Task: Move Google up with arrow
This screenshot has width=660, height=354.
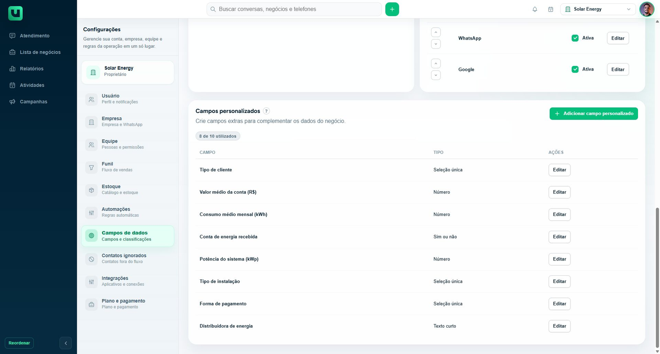Action: tap(436, 63)
